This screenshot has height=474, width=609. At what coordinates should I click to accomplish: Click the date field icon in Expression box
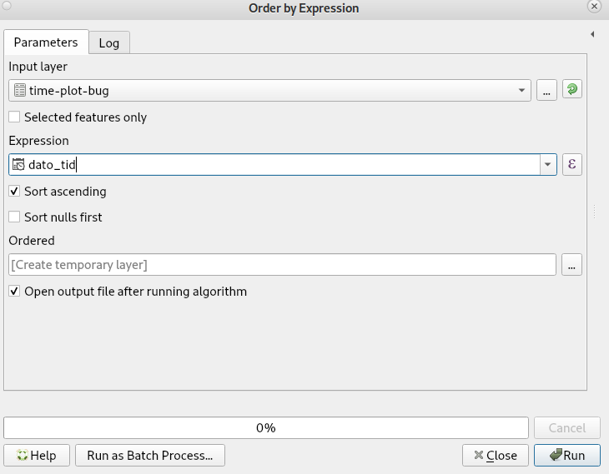19,165
